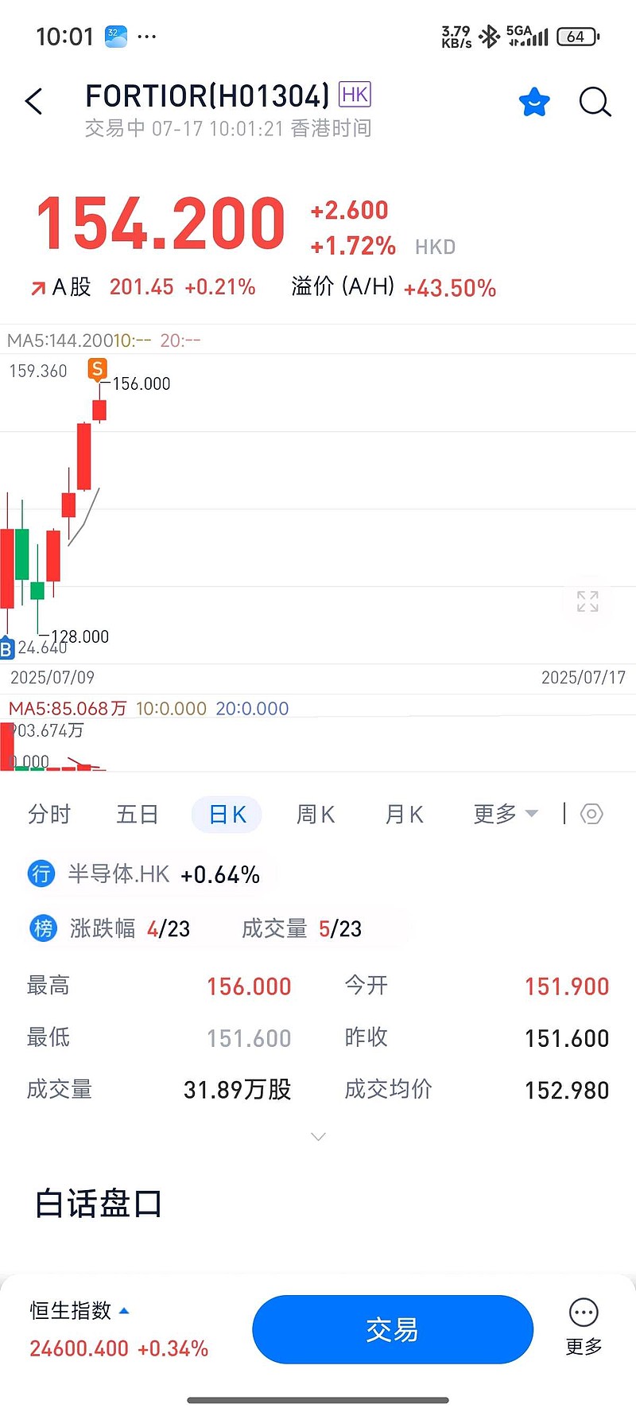The height and width of the screenshot is (1416, 636).
Task: Switch to 分时 chart tab
Action: coord(49,815)
